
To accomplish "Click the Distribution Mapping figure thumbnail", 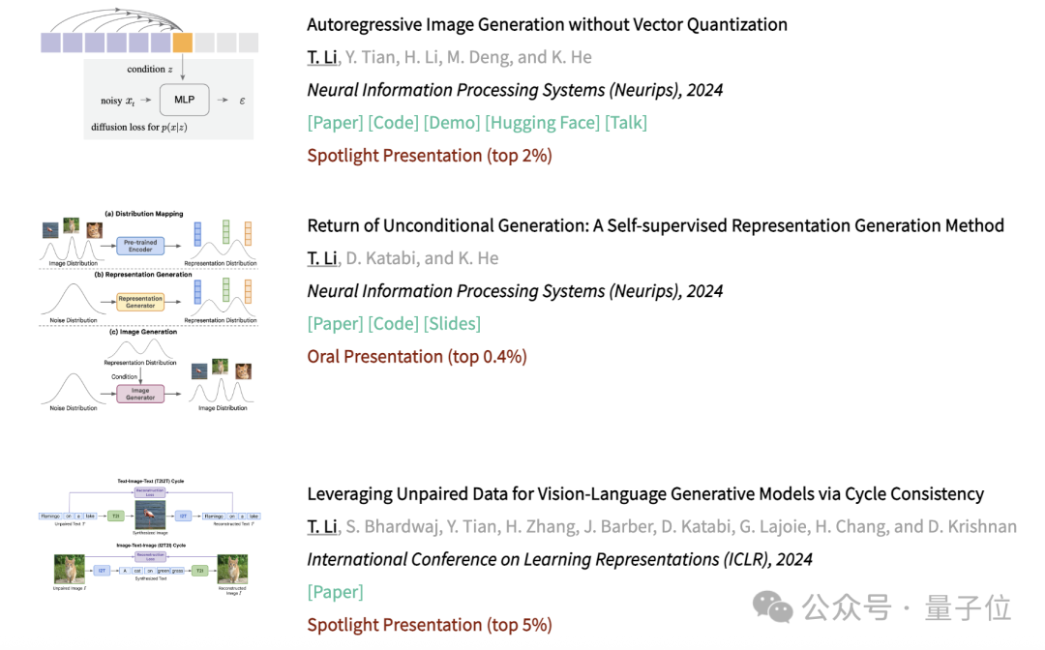I will pyautogui.click(x=149, y=311).
